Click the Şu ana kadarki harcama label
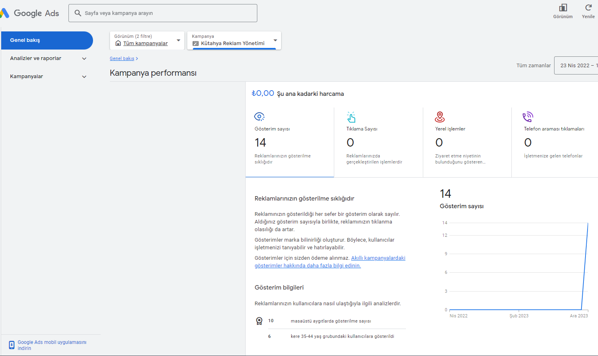The image size is (598, 356). 310,94
